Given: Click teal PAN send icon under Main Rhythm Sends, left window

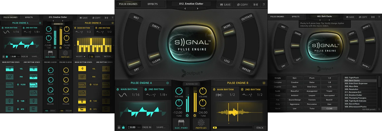Looking at the screenshot, I should click(10, 77).
